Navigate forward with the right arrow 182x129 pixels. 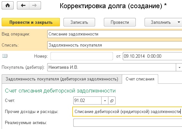coord(35,5)
